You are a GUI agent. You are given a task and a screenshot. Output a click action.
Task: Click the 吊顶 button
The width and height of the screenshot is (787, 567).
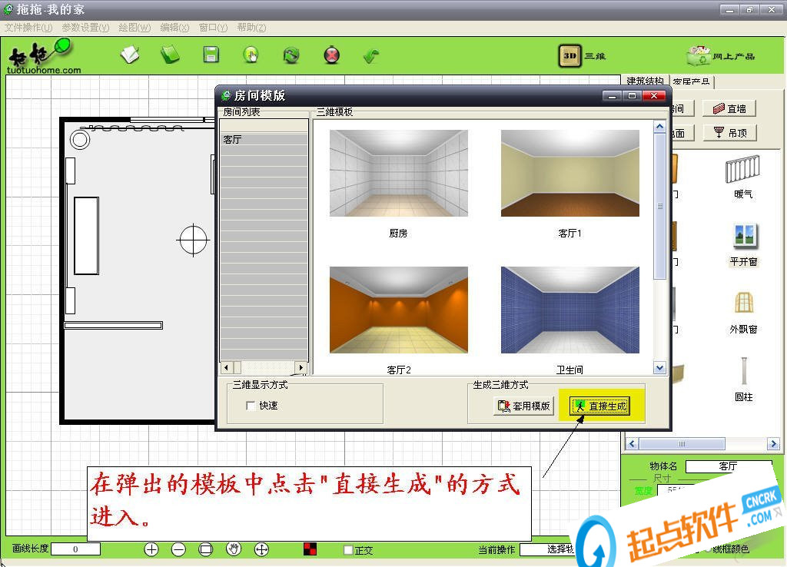(x=729, y=132)
